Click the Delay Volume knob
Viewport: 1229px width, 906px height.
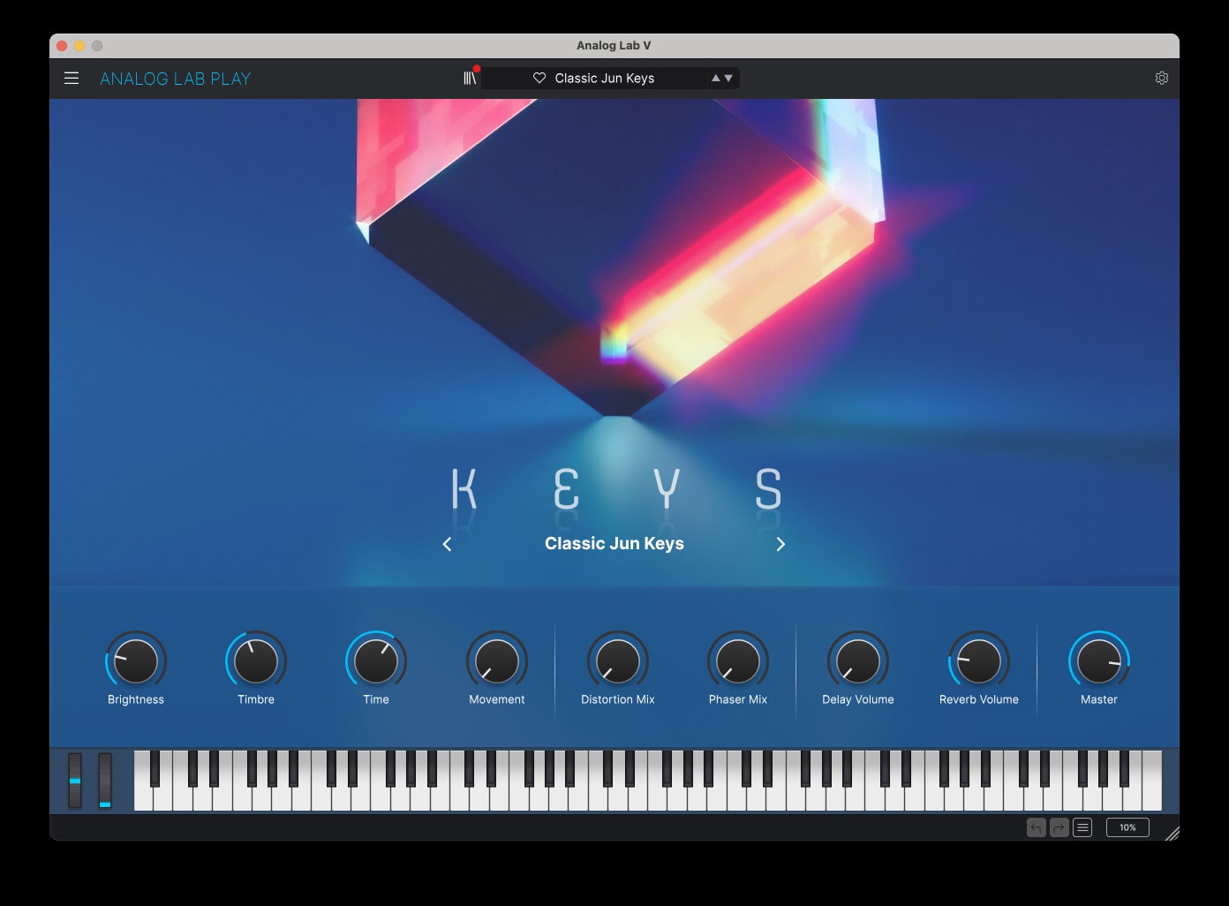858,661
